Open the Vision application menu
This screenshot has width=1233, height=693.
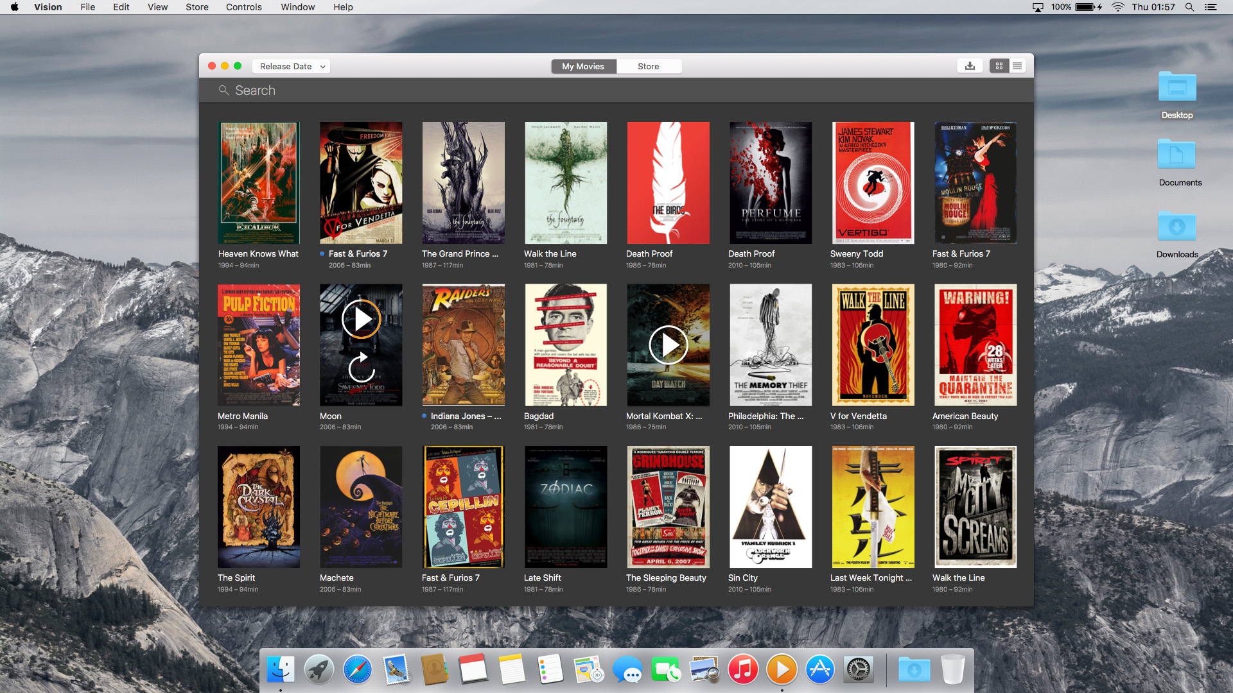(48, 7)
